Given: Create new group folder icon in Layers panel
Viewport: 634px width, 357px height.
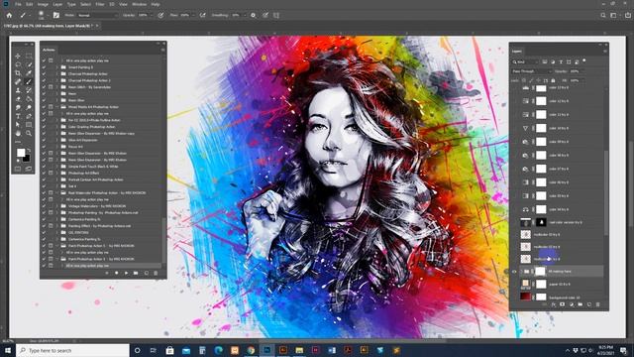Looking at the screenshot, I should [581, 304].
